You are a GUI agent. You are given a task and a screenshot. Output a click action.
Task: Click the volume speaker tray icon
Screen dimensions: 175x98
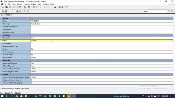(152, 96)
